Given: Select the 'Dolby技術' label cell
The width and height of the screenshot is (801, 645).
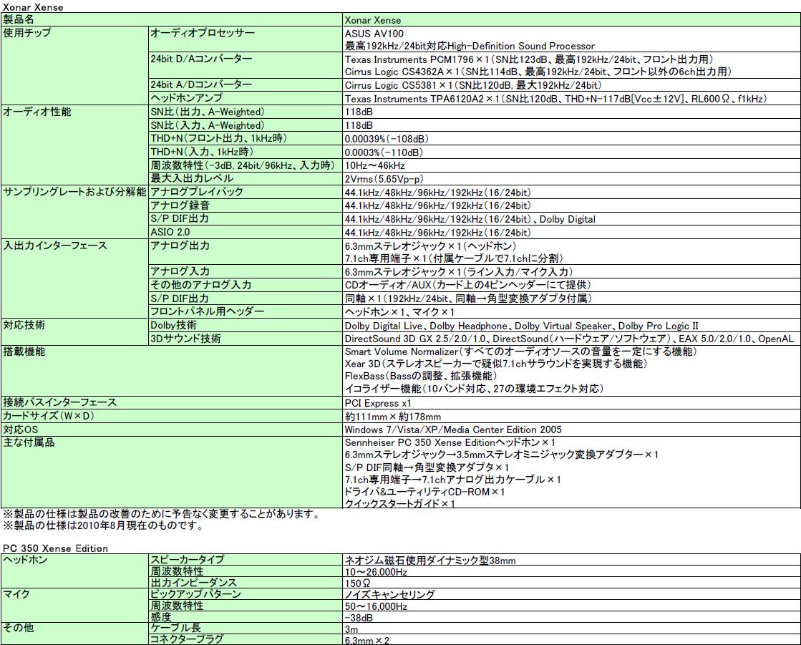Looking at the screenshot, I should [x=246, y=325].
